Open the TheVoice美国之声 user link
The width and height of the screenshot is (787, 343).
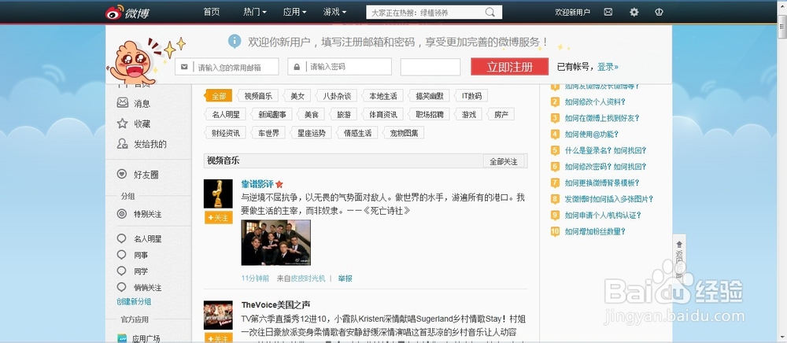[276, 305]
